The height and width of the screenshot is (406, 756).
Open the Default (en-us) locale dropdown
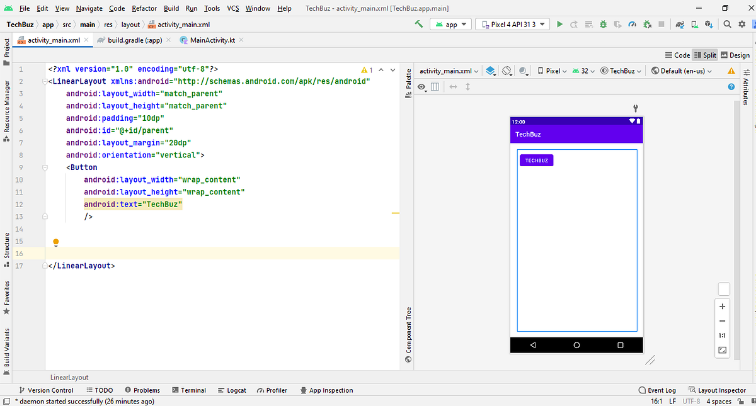681,70
